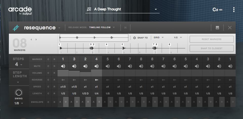243x119 pixels.
Task: Click step 1 speed x1/2 value
Action: pos(63,87)
